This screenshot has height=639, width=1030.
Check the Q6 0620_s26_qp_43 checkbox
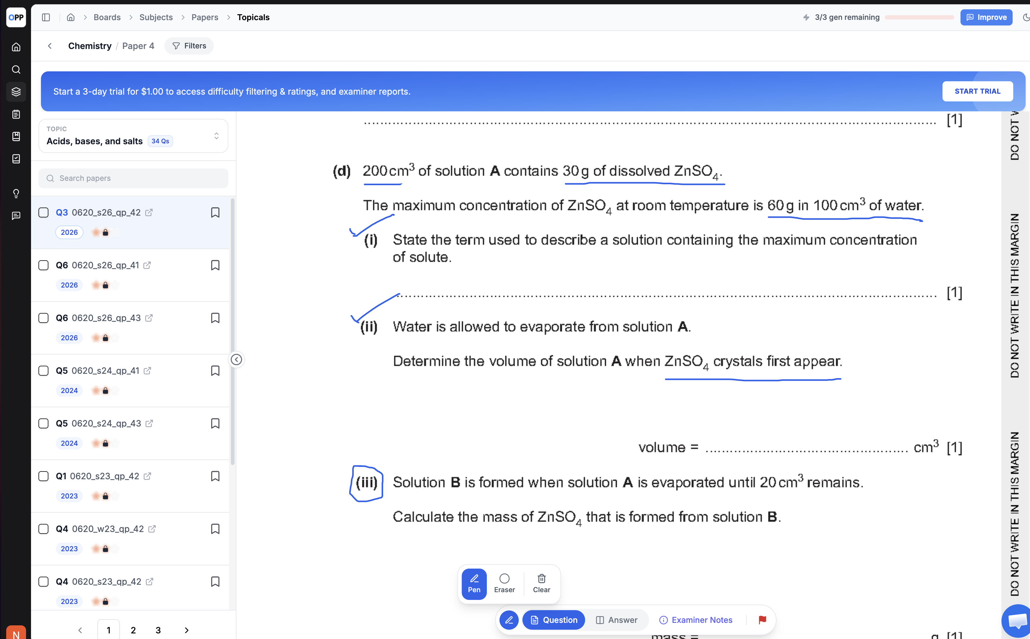[x=43, y=318]
